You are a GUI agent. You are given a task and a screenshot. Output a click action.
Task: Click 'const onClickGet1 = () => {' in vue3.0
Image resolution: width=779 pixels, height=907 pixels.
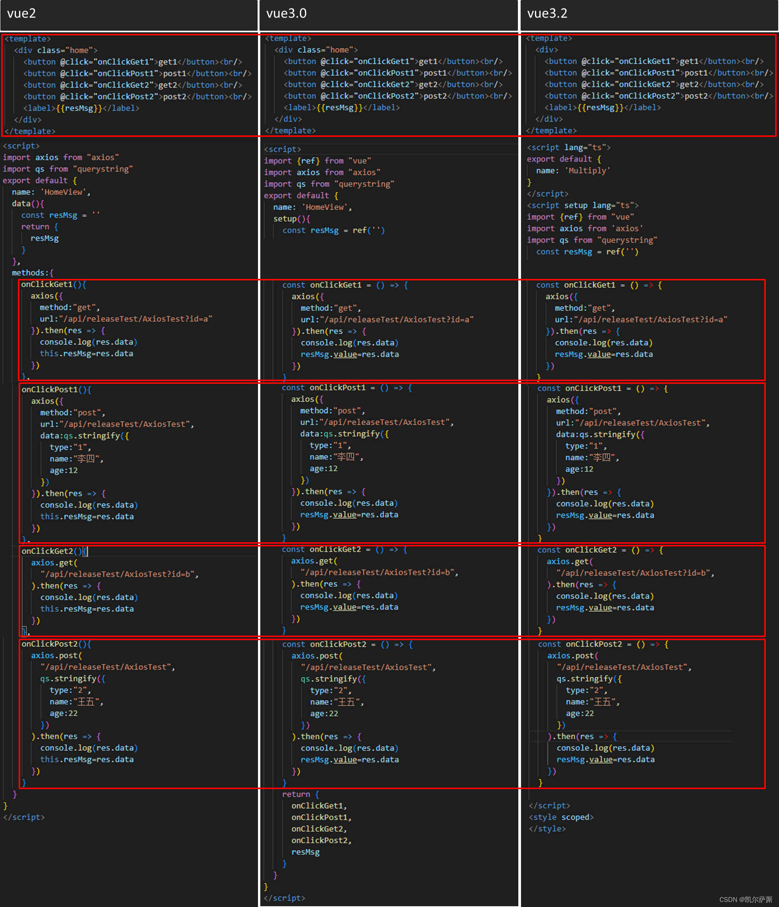click(345, 285)
